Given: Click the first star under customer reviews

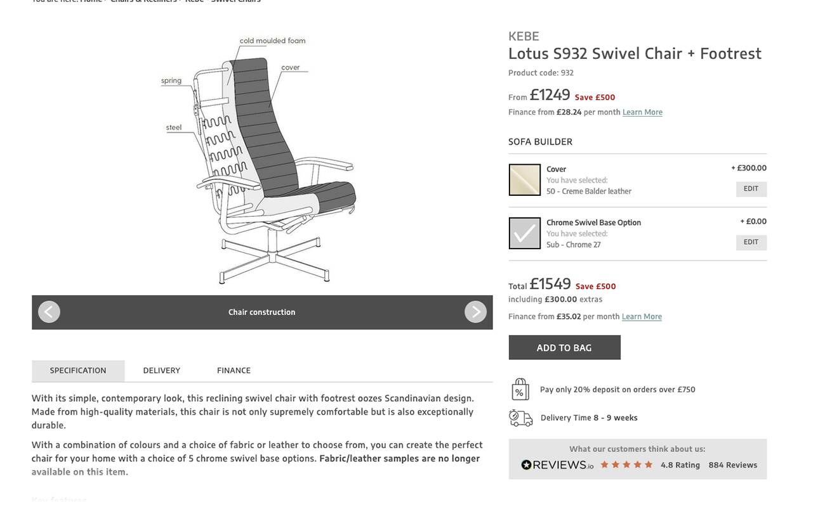Looking at the screenshot, I should click(604, 464).
